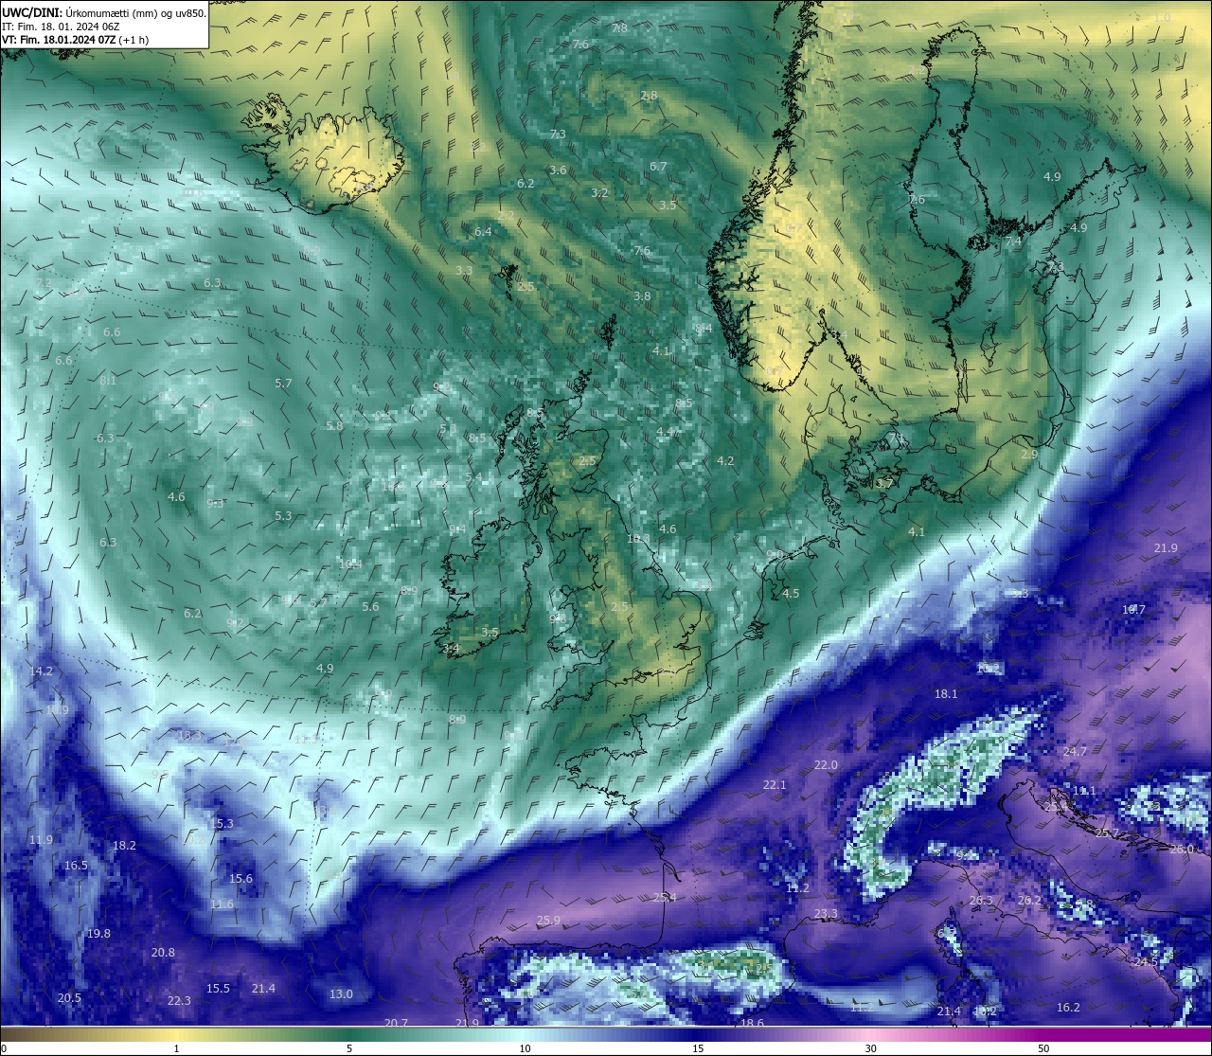
Task: Click the map value 18.1
Action: coord(946,693)
